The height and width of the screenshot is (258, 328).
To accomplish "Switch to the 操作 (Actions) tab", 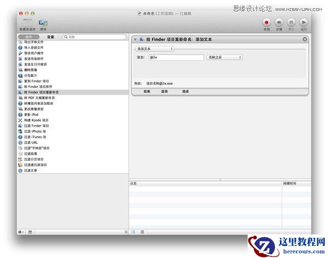I will [x=28, y=37].
